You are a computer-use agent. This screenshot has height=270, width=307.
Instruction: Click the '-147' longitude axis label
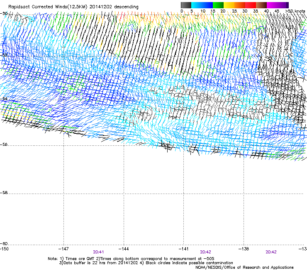pyautogui.click(x=63, y=249)
